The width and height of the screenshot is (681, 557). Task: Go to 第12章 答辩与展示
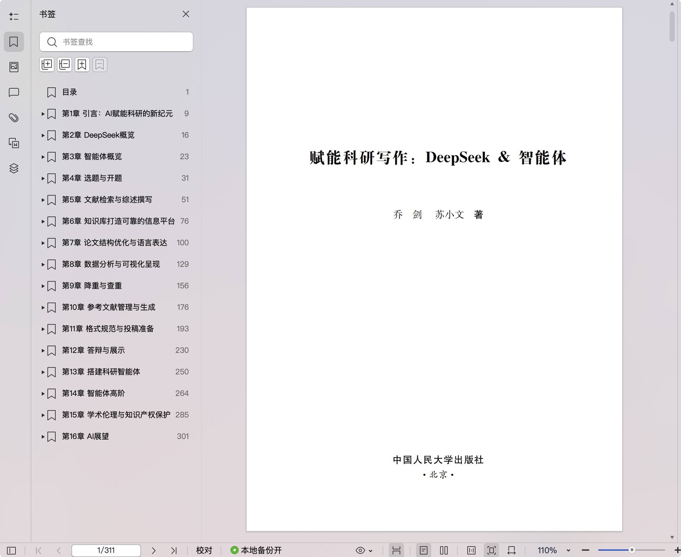[x=93, y=350]
